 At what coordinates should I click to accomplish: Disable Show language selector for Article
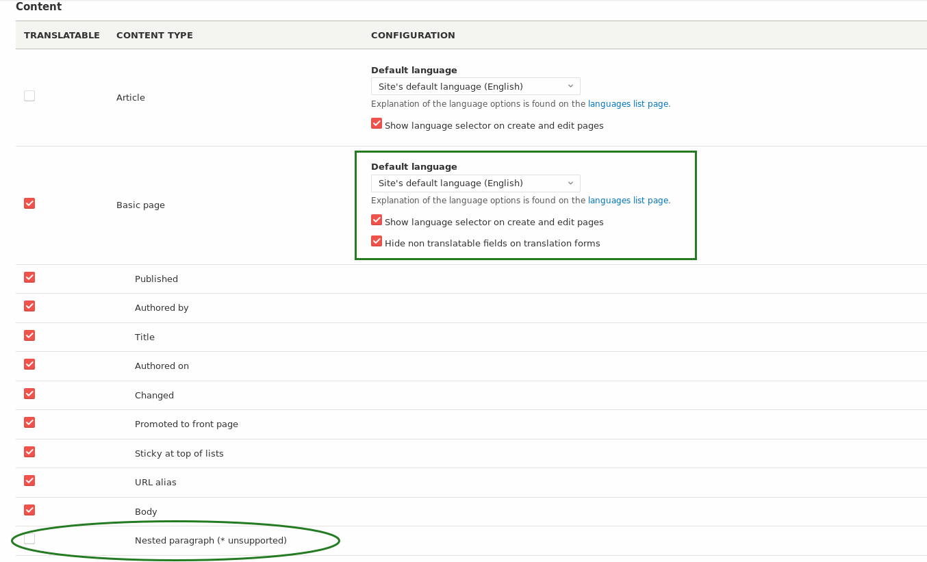click(377, 123)
